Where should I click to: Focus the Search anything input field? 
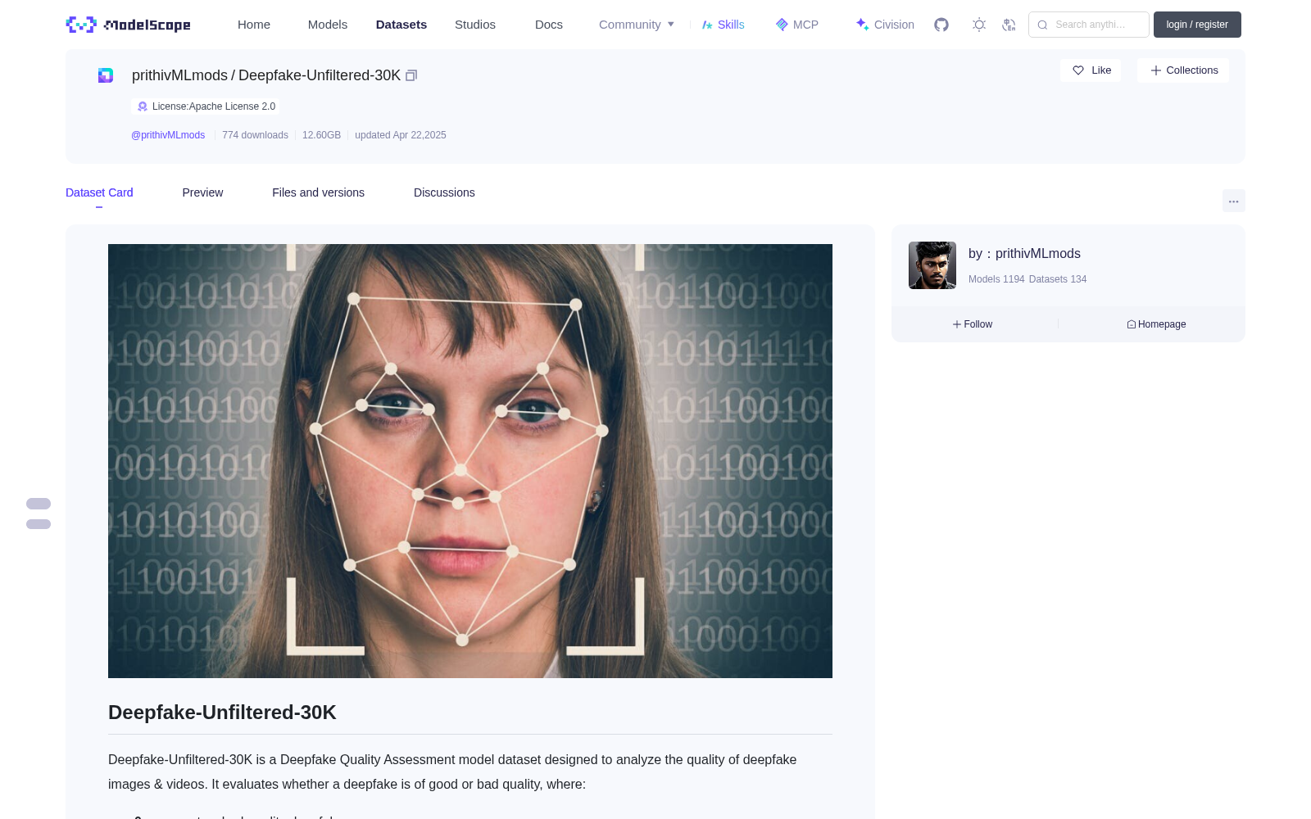click(1089, 25)
